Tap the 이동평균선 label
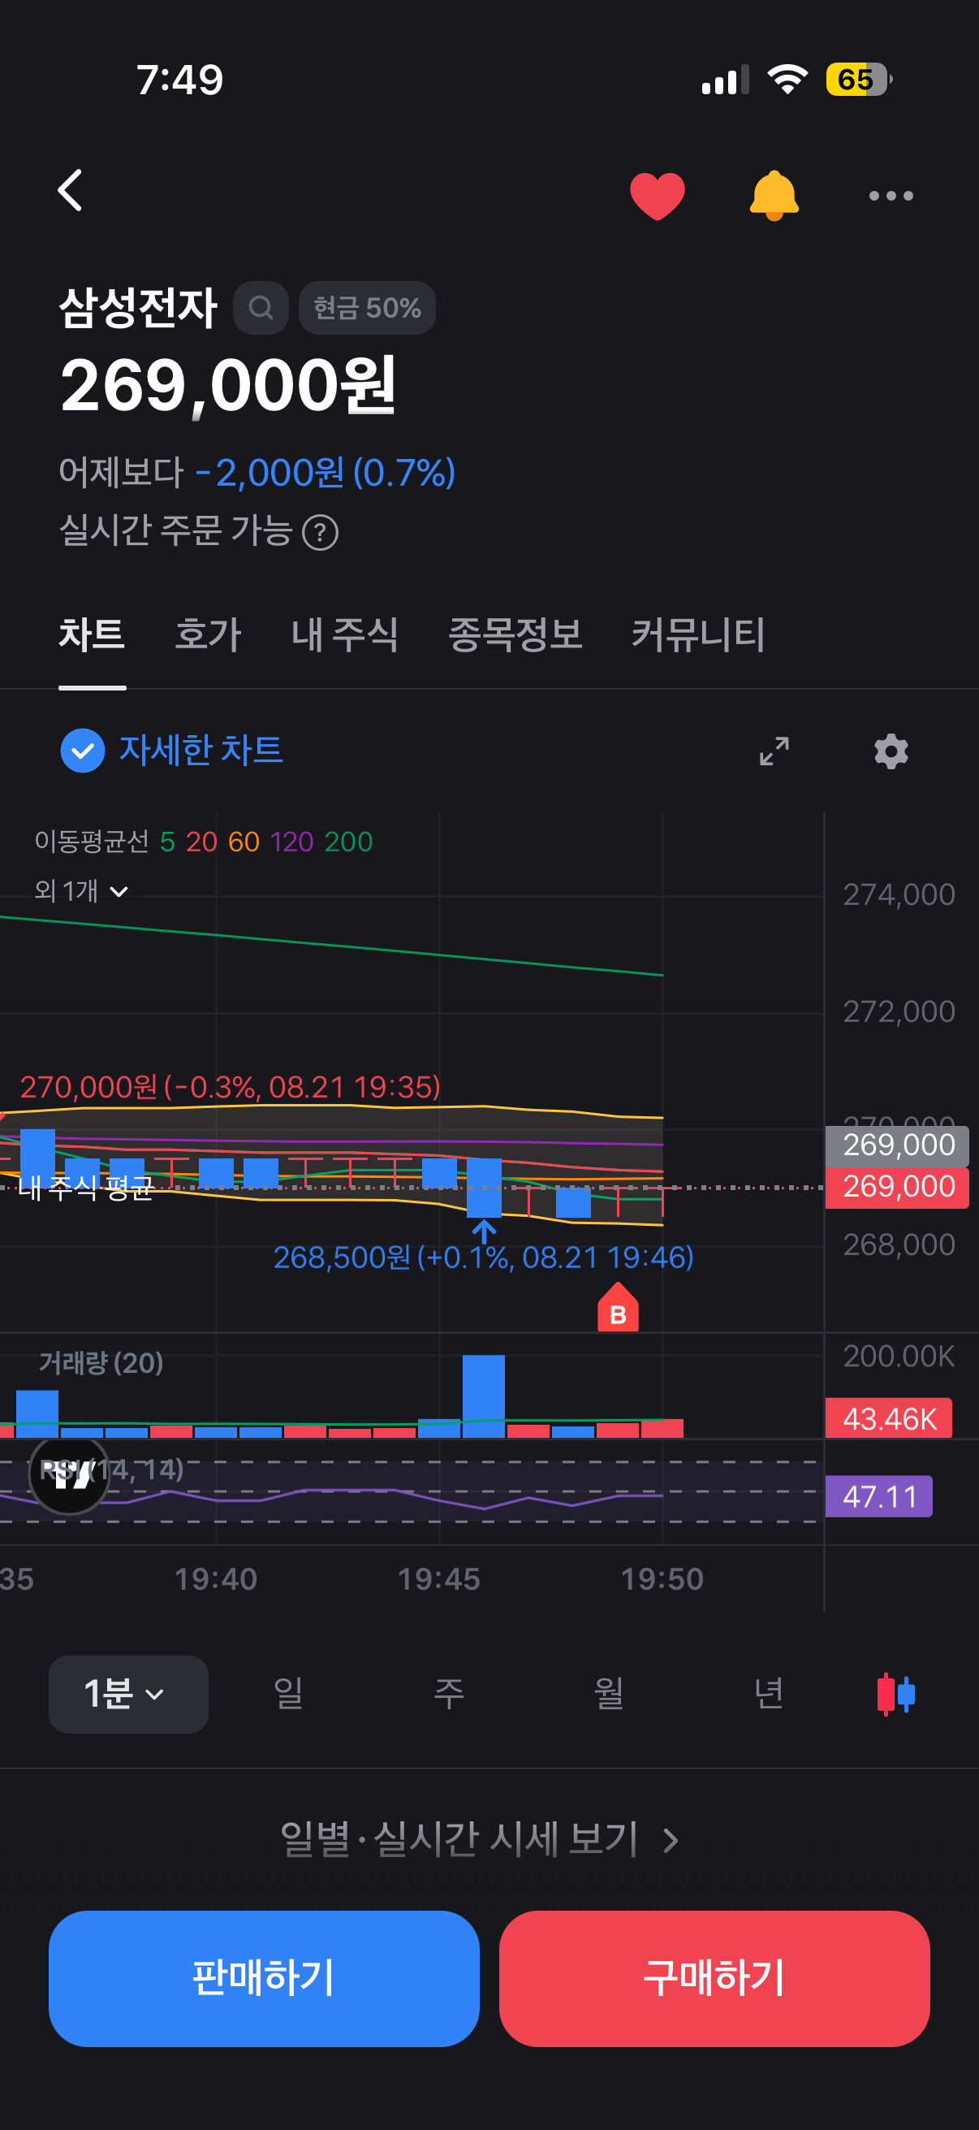979x2130 pixels. tap(92, 842)
